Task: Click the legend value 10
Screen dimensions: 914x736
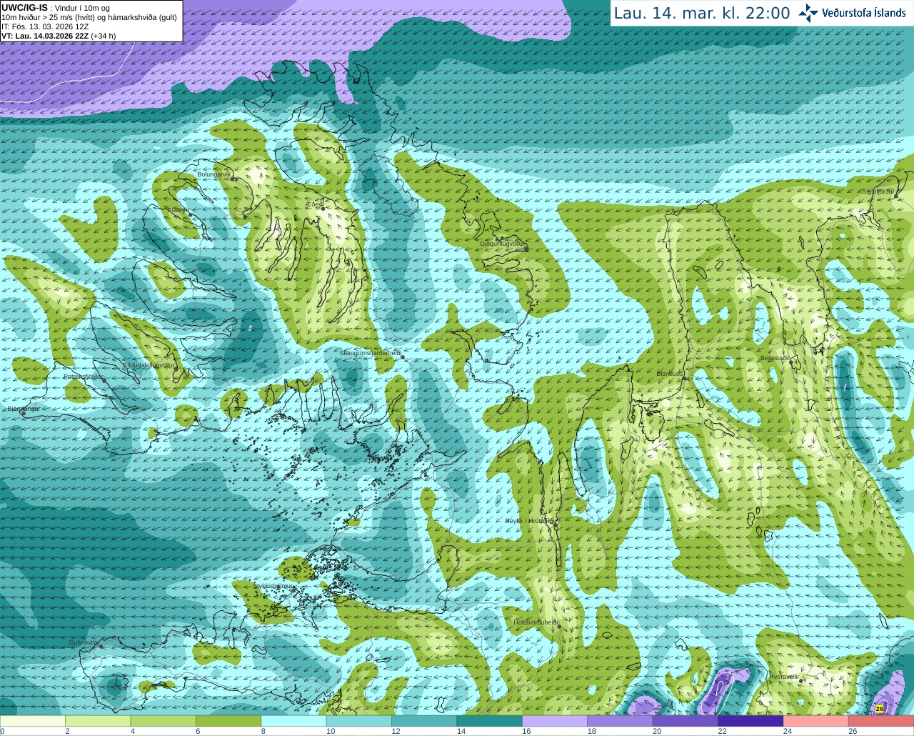Action: click(331, 732)
